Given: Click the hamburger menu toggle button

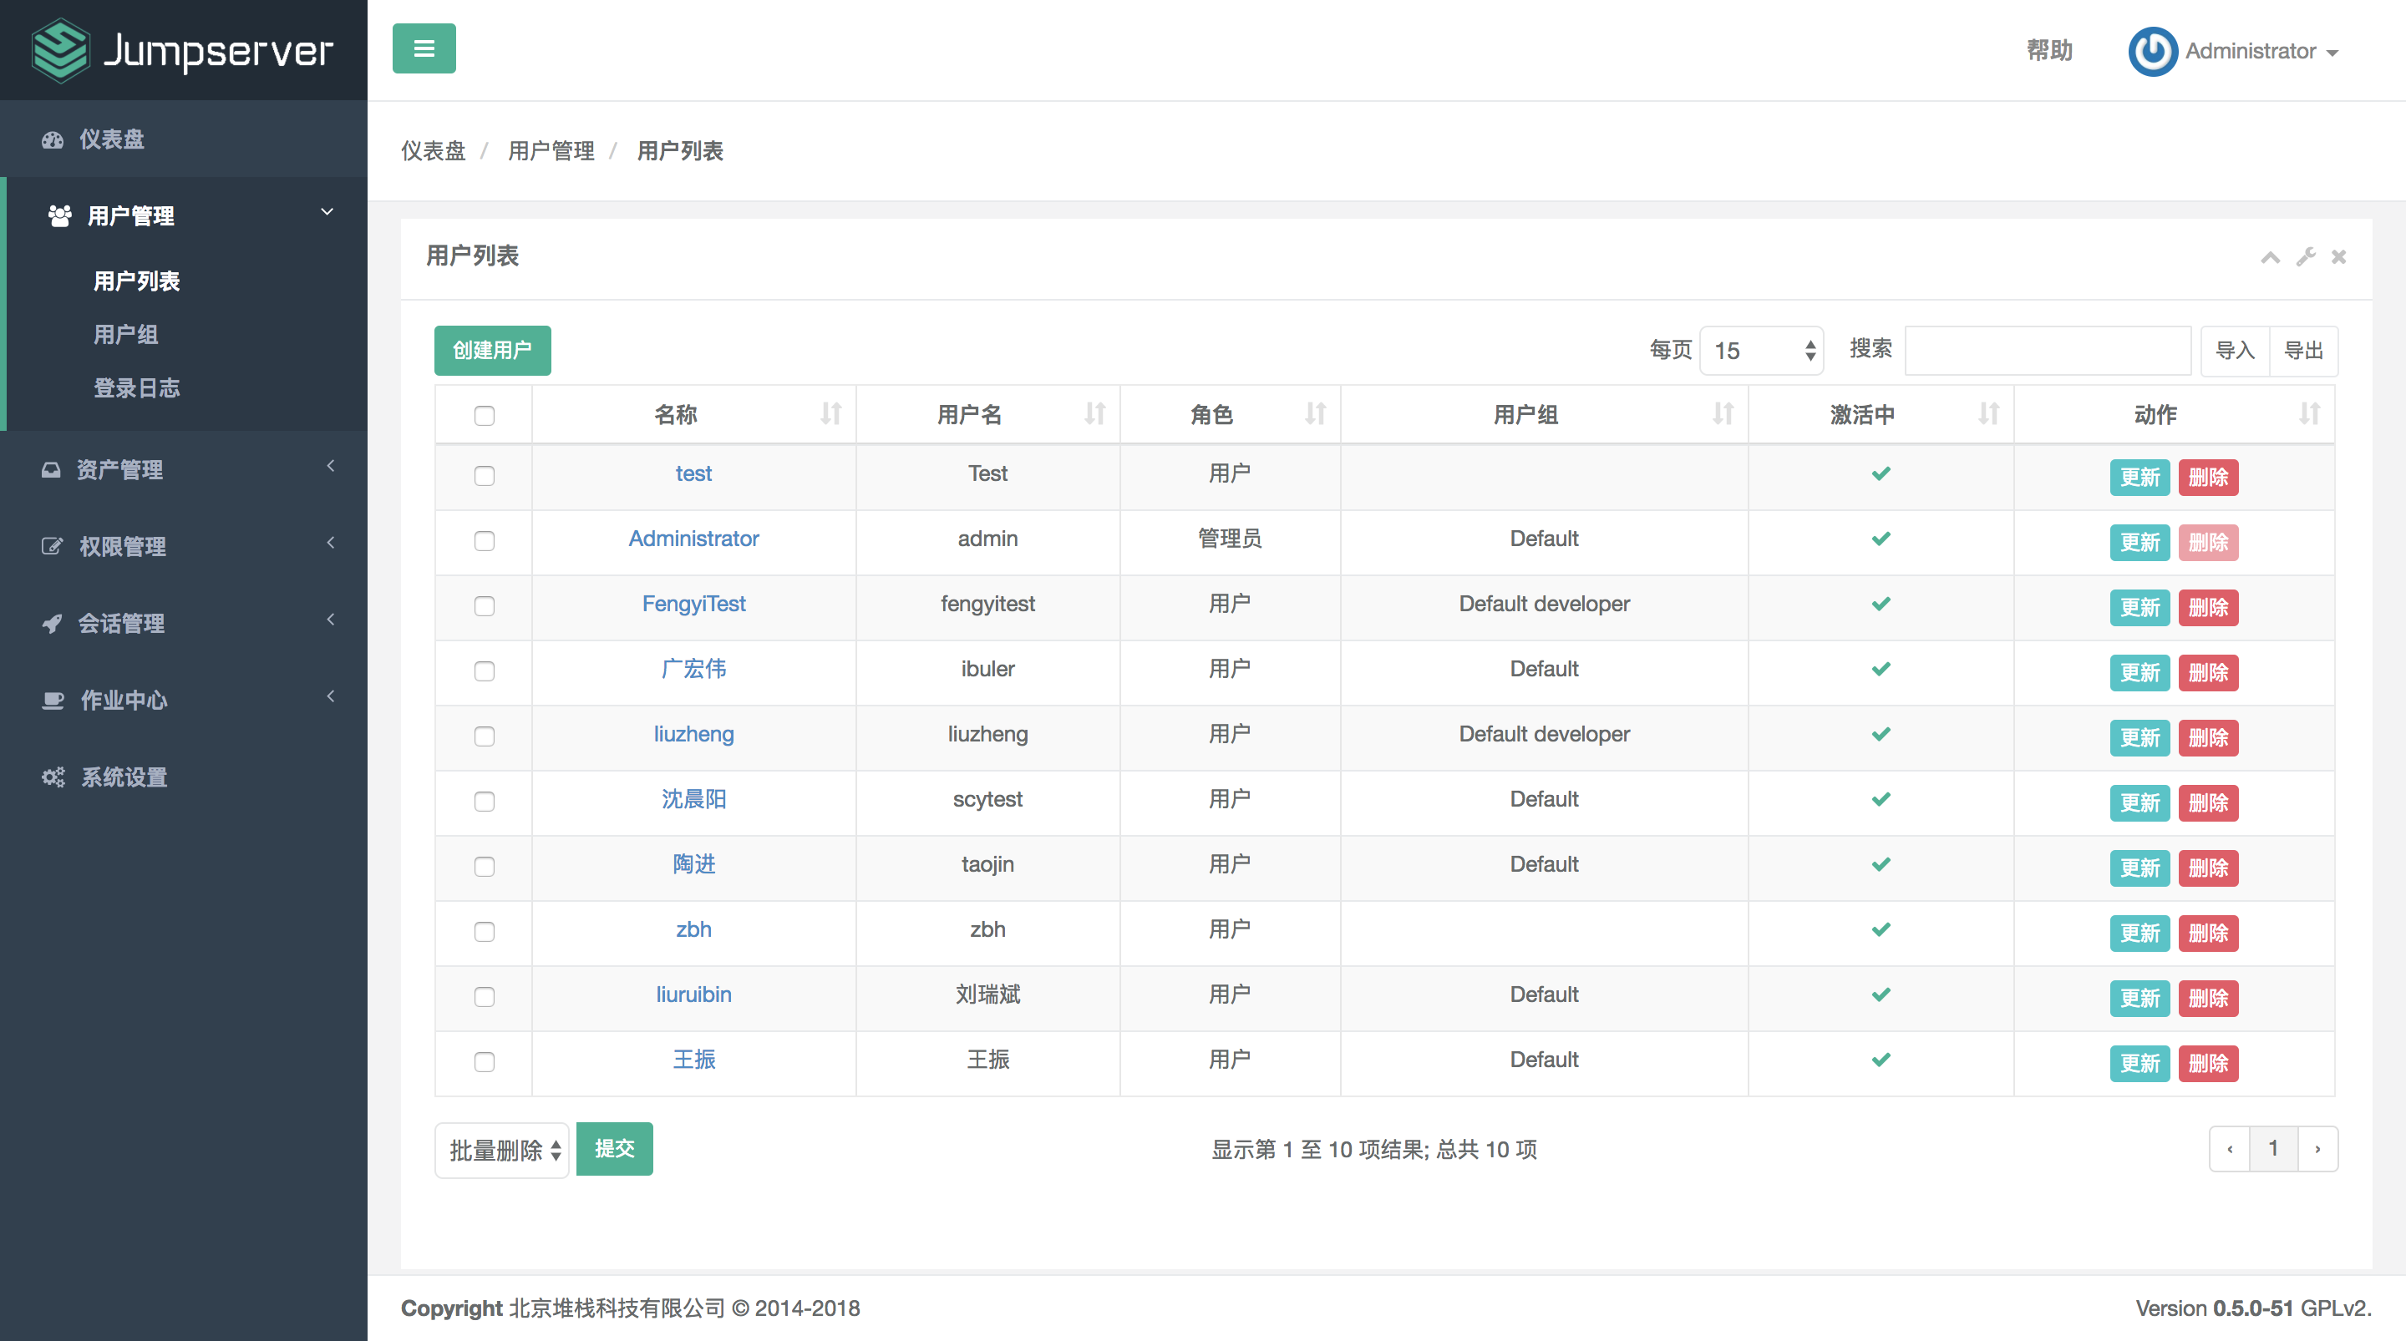Looking at the screenshot, I should 423,48.
